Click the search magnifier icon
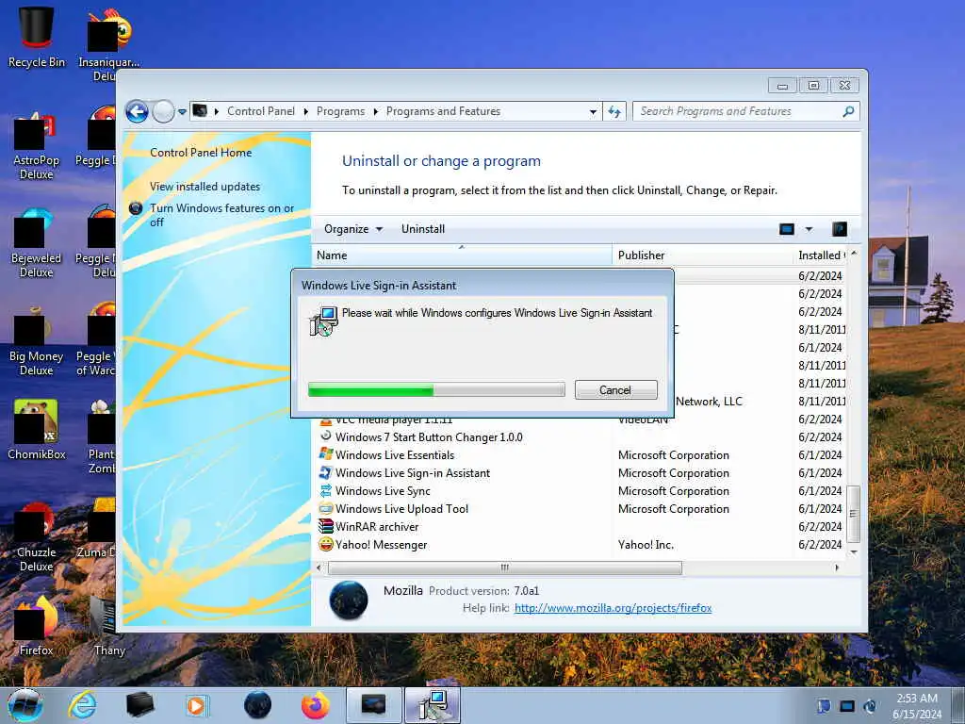This screenshot has height=724, width=965. [x=849, y=111]
